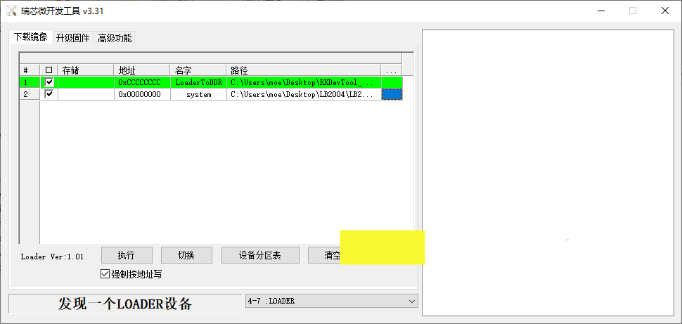Minimize the 瑞芯微开发工具 window
This screenshot has height=324, width=682.
(600, 11)
